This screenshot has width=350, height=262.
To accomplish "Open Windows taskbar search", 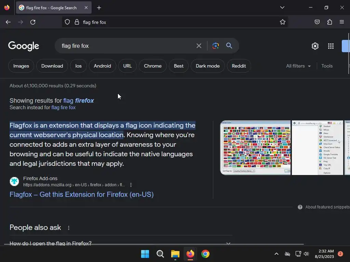I will 160,254.
